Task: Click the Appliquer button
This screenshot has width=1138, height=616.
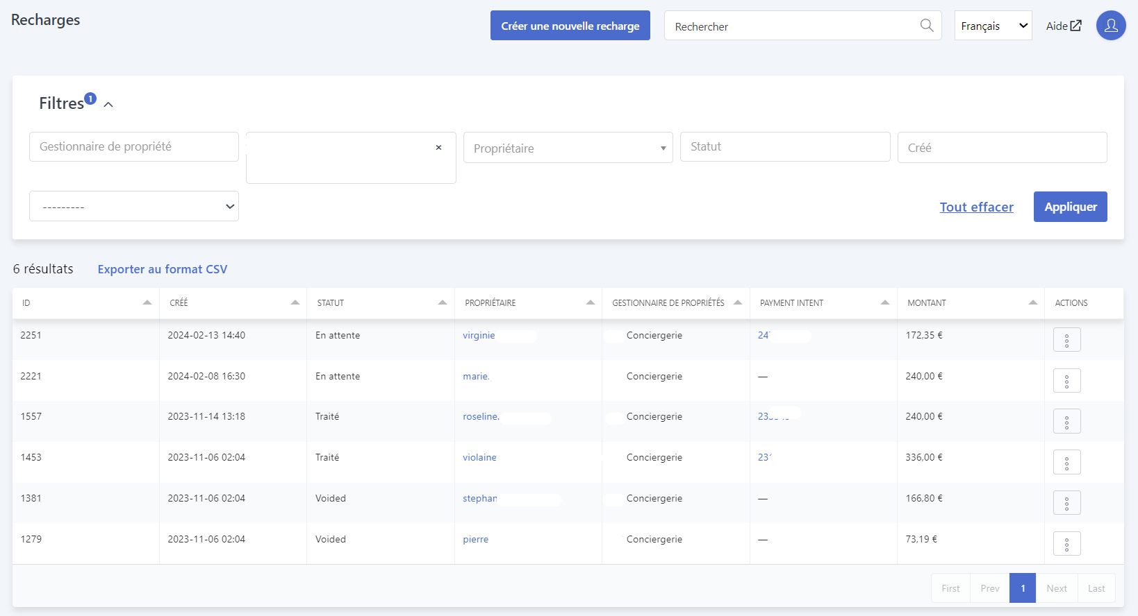Action: pyautogui.click(x=1070, y=207)
